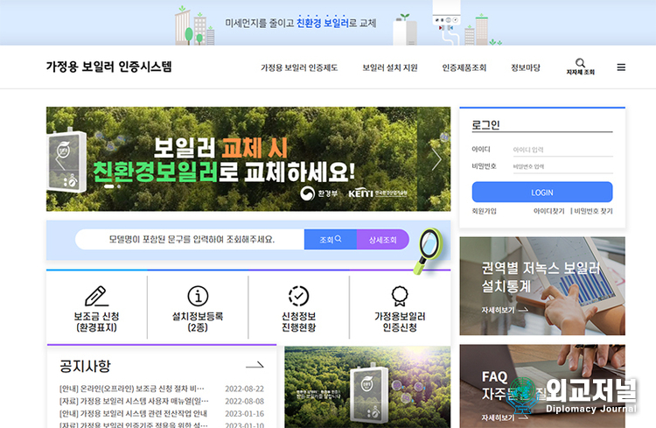Click the pencil icon for 보조금 신청

[x=96, y=296]
